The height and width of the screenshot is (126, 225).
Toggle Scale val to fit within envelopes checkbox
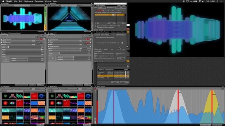tap(95, 54)
